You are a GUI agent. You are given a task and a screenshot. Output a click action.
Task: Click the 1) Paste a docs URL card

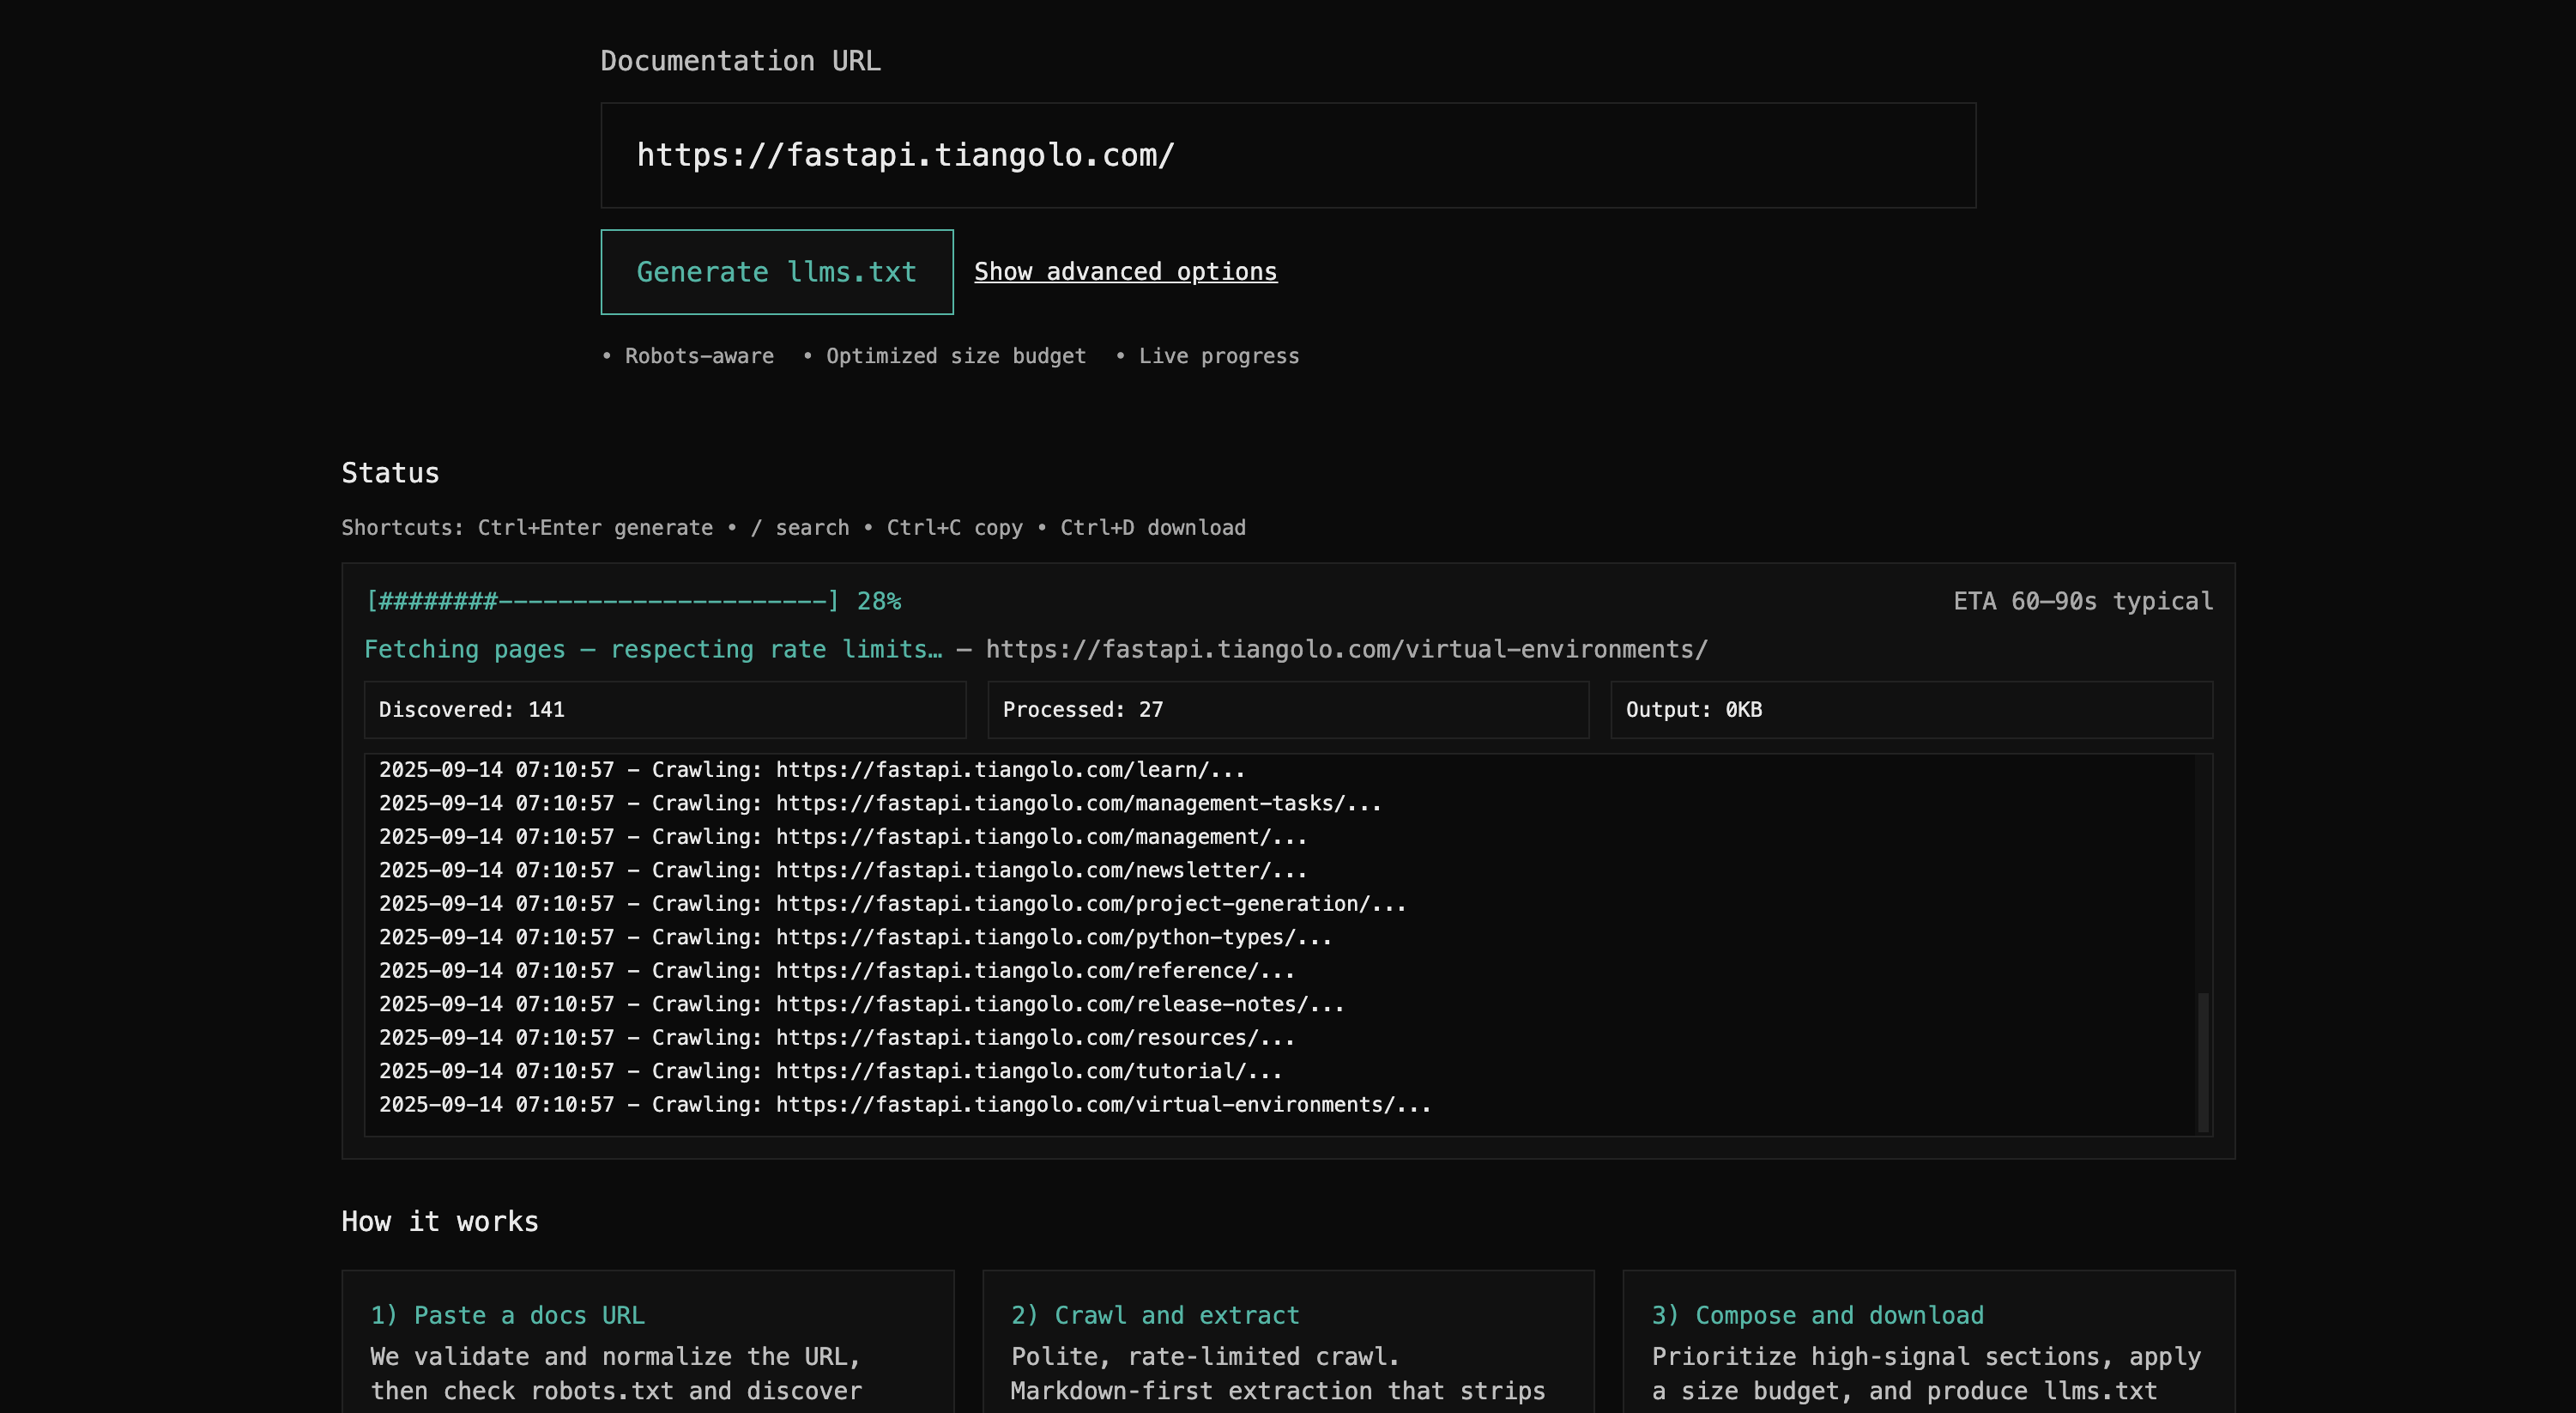click(x=648, y=1342)
